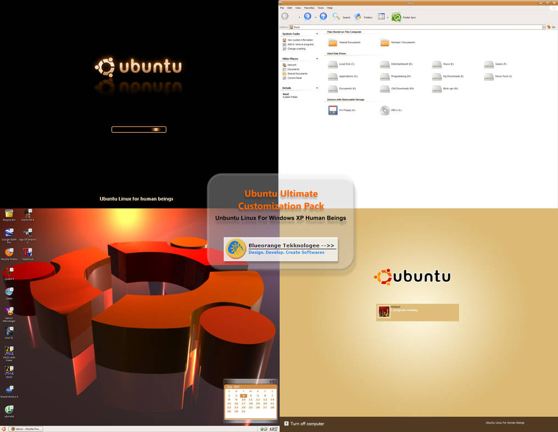Open the Tools menu
This screenshot has height=432, width=558.
pyautogui.click(x=321, y=8)
